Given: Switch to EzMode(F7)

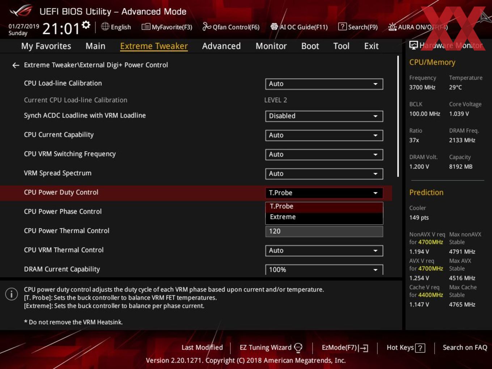Looking at the screenshot, I should click(345, 348).
